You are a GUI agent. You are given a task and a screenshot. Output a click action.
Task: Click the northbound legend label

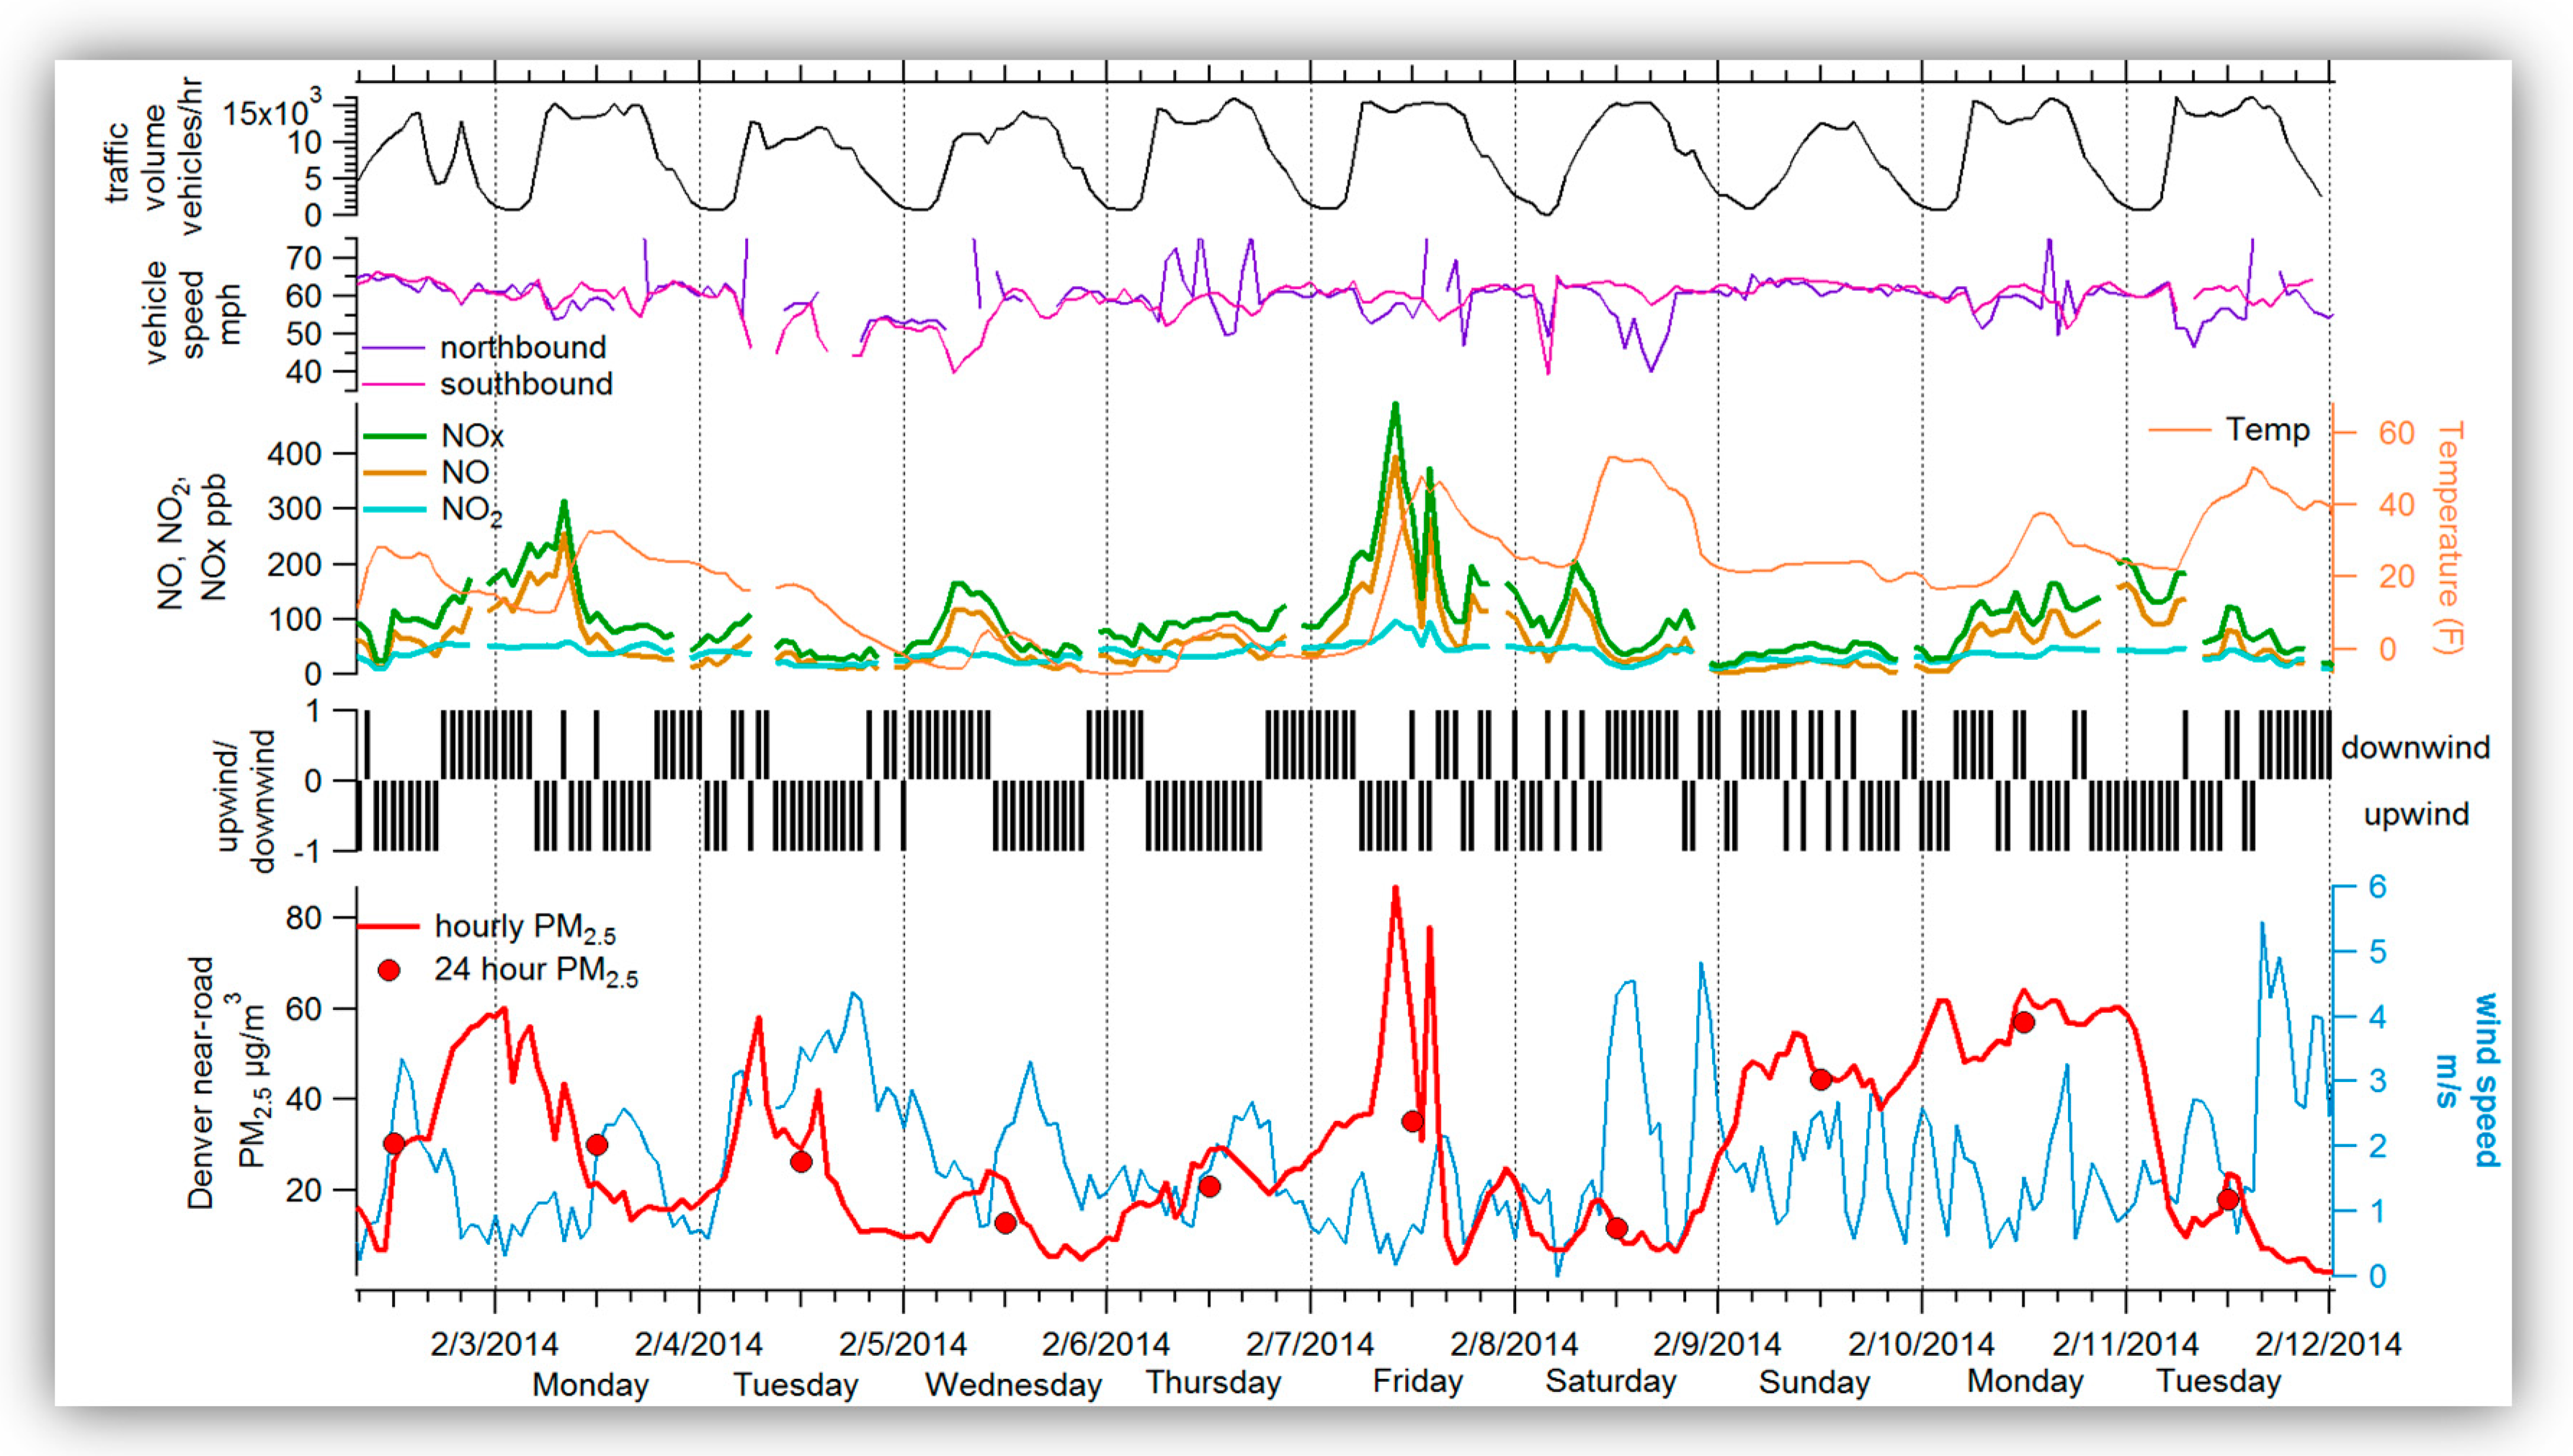coord(522,347)
